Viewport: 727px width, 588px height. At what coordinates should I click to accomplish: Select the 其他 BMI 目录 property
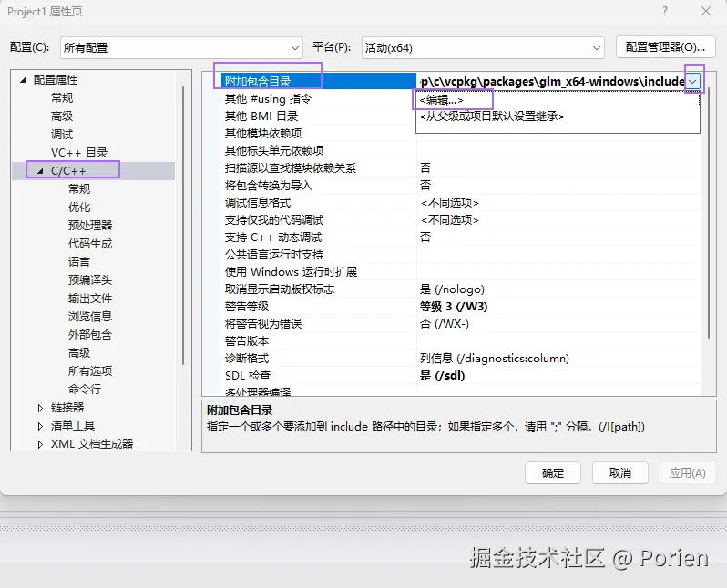point(261,117)
